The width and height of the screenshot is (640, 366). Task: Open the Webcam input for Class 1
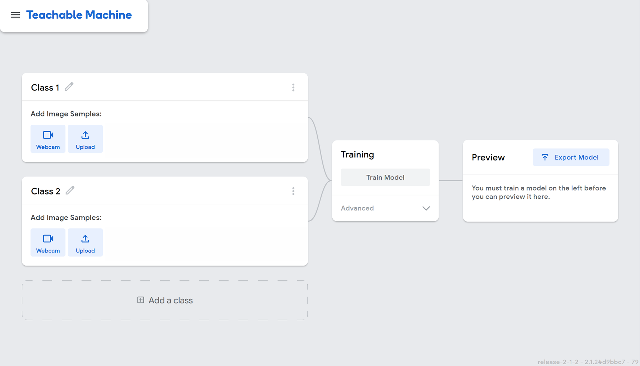tap(48, 139)
